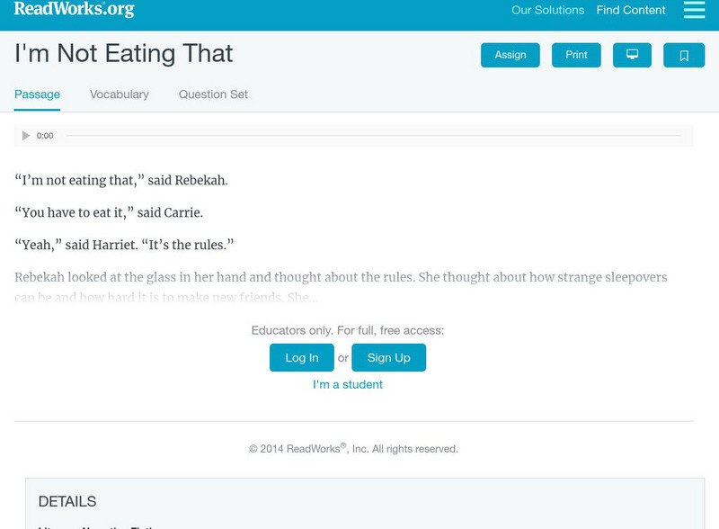Click the ReadWorks.org logo
Viewport: 719px width, 529px height.
click(x=74, y=9)
